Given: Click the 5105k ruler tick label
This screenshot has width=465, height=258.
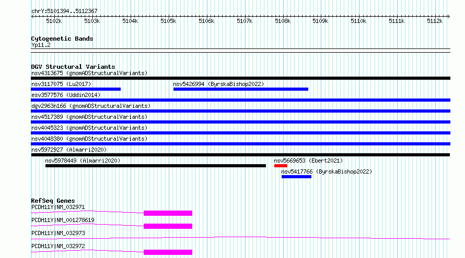Looking at the screenshot, I should pyautogui.click(x=168, y=21).
